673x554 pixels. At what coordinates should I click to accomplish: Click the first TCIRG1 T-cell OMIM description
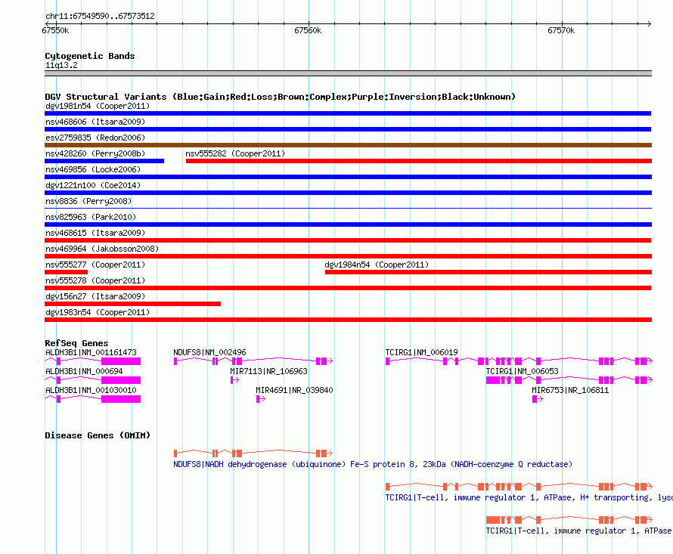point(529,498)
